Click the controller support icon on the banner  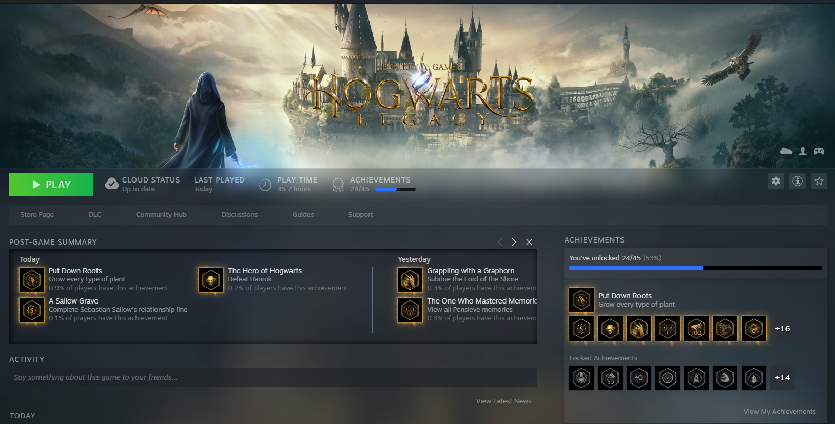[819, 151]
